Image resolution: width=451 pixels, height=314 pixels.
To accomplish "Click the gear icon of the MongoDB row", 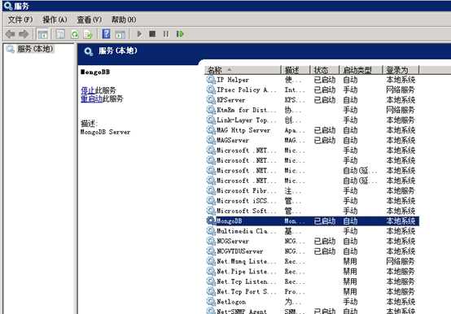I will [211, 220].
